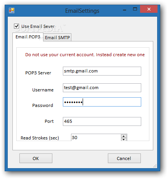Screen dimensions: 168x179
Task: Click the Port field showing 465
Action: (102, 121)
